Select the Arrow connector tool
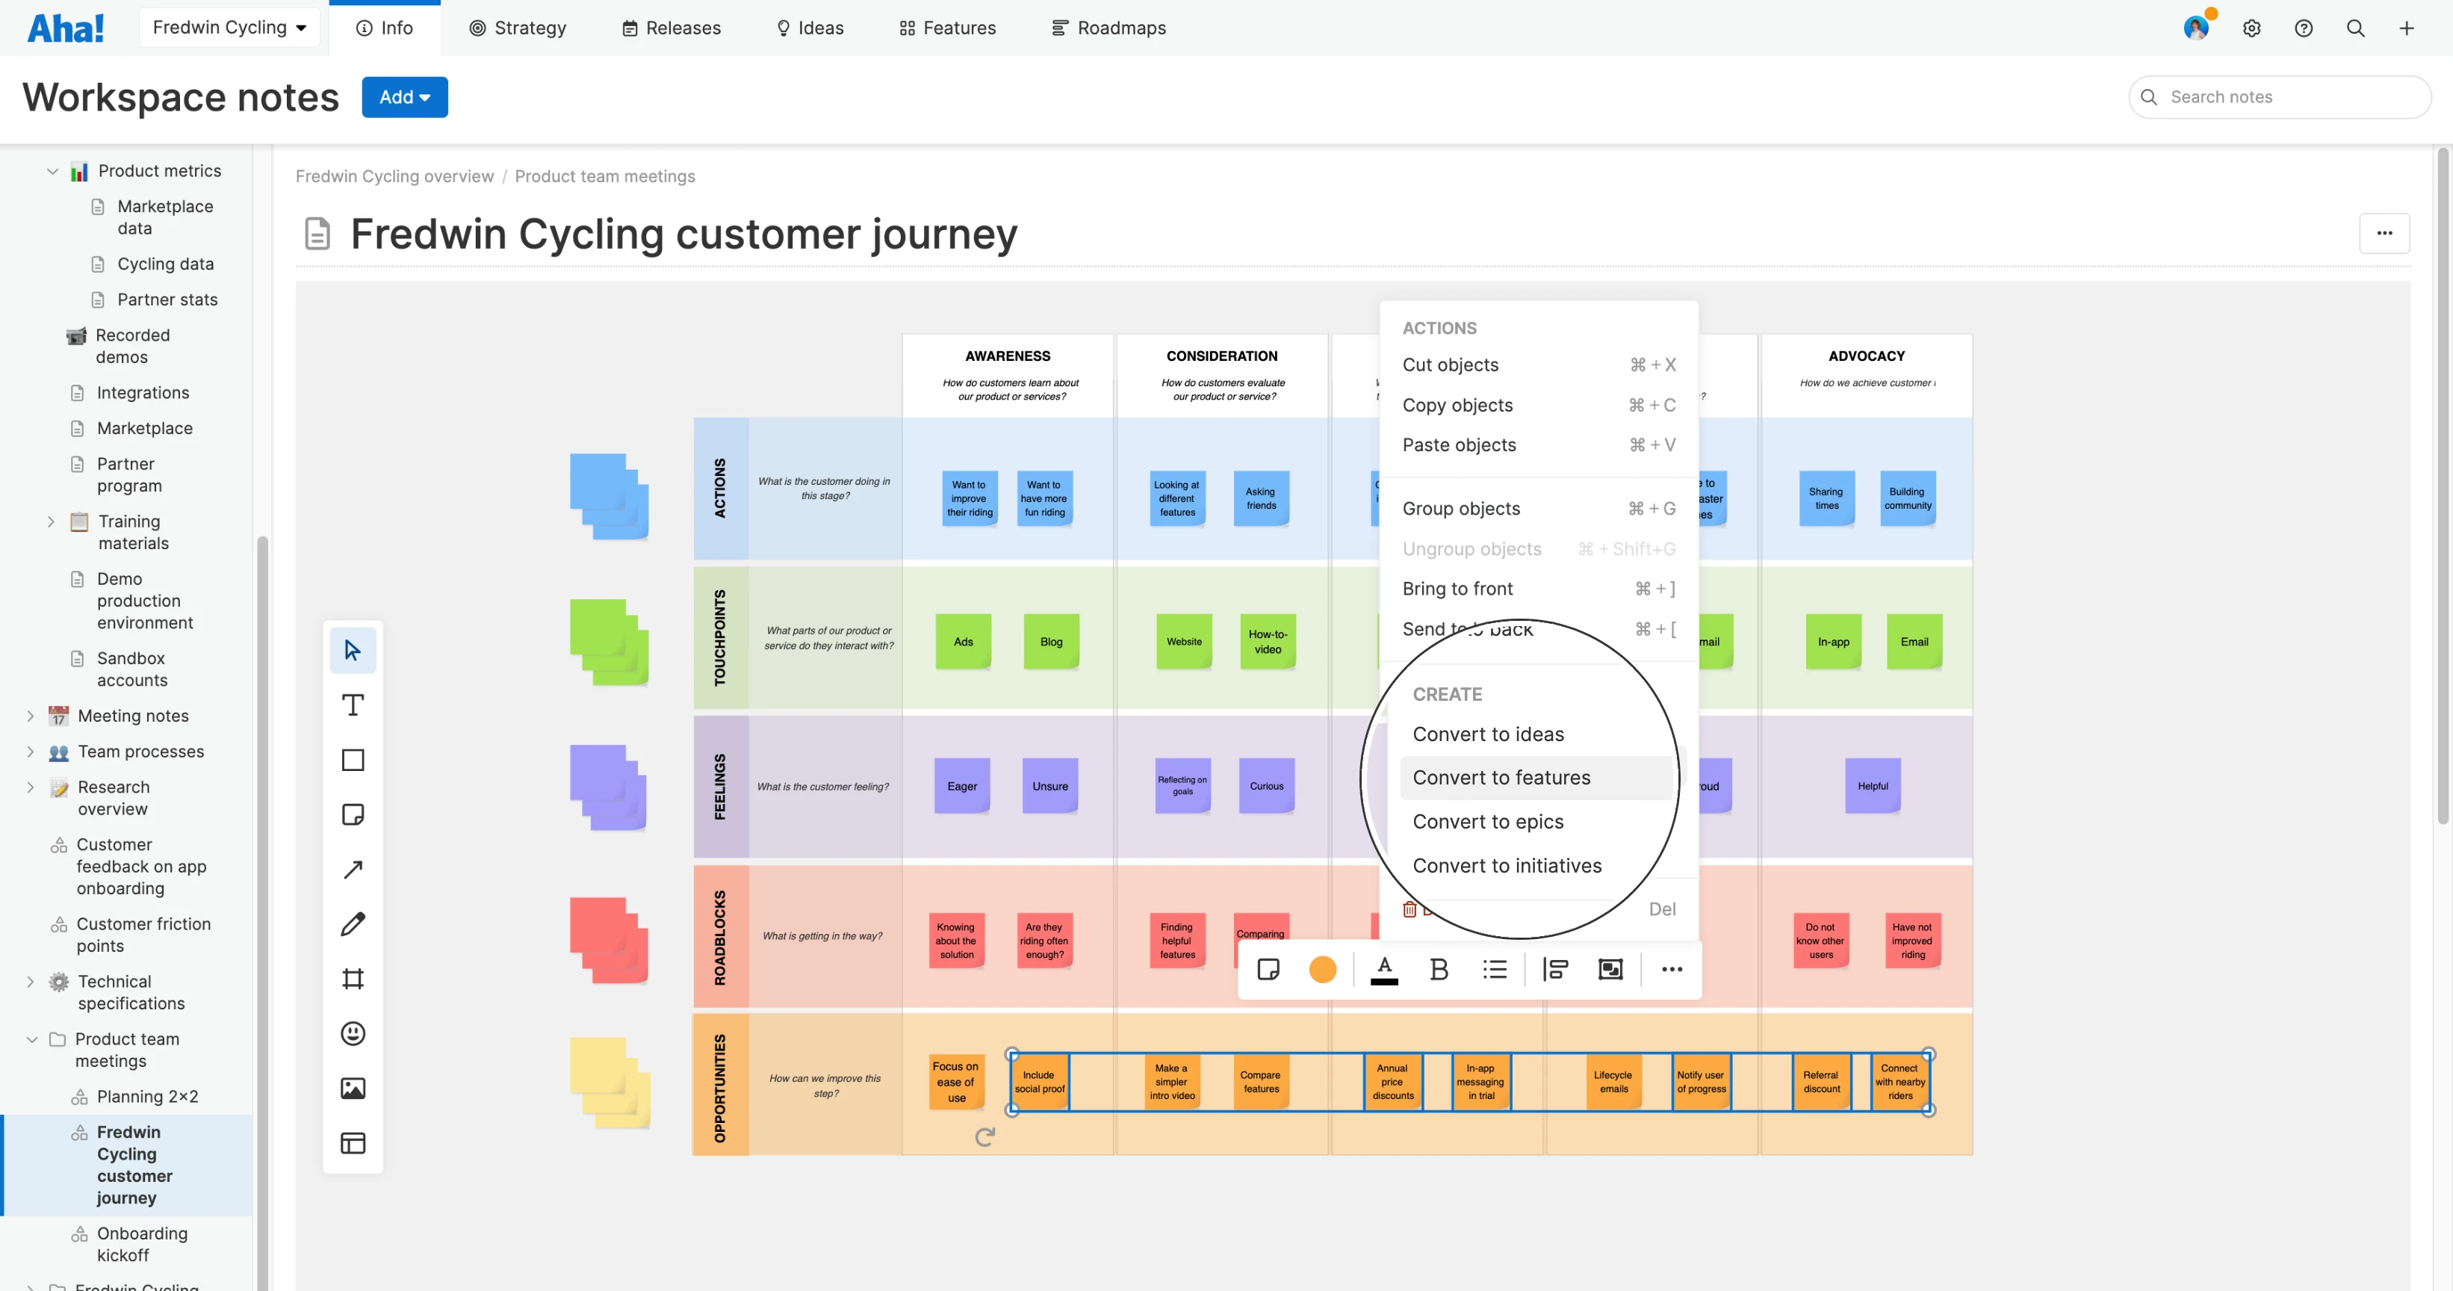This screenshot has width=2453, height=1291. pos(353,869)
